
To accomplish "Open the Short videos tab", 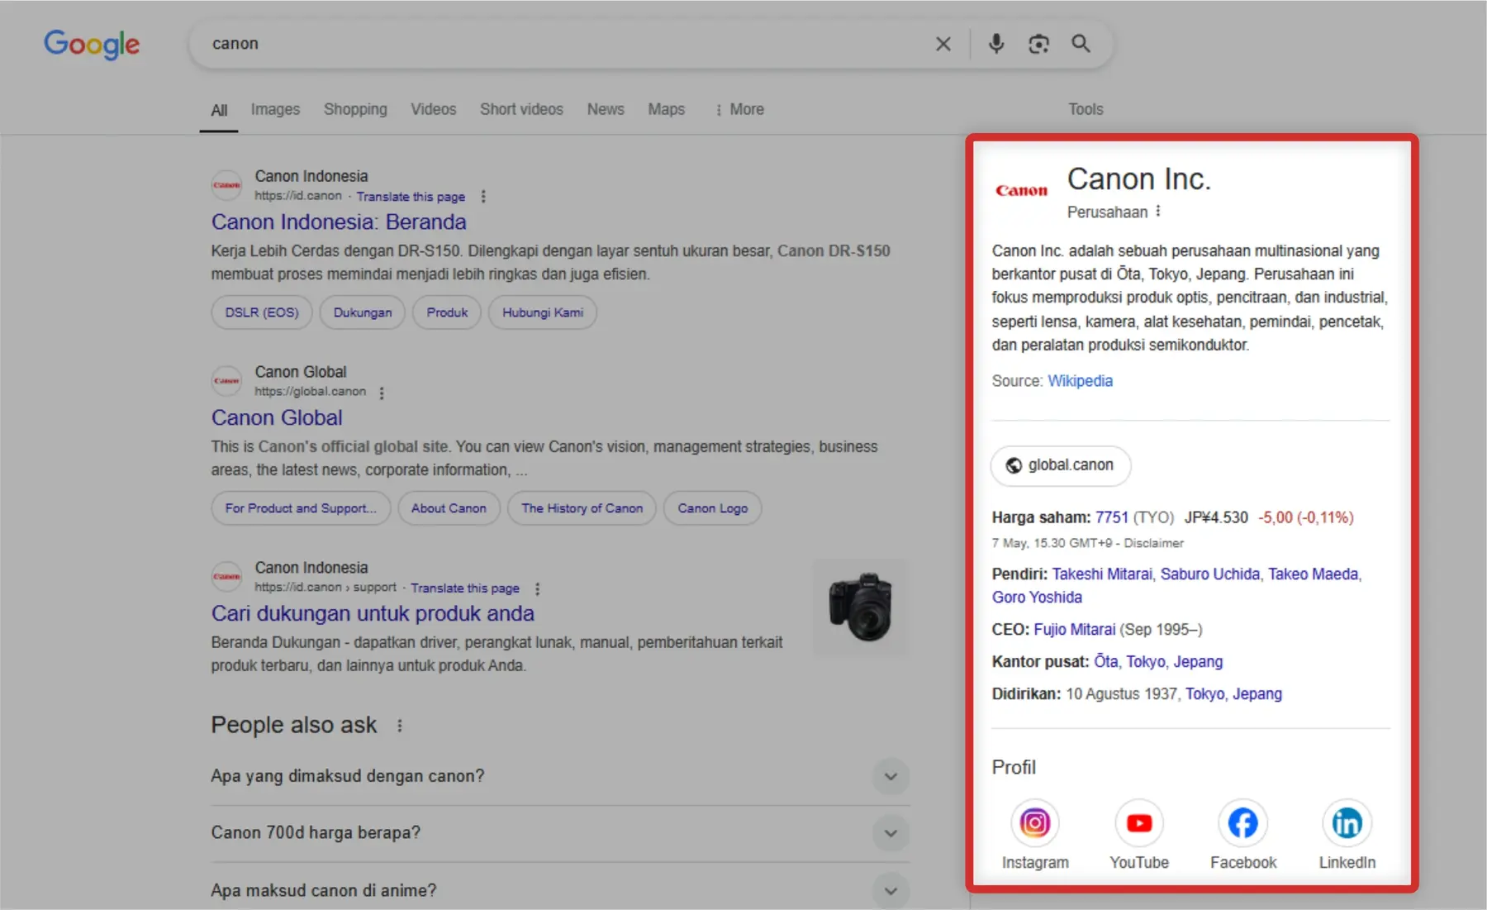I will 521,109.
